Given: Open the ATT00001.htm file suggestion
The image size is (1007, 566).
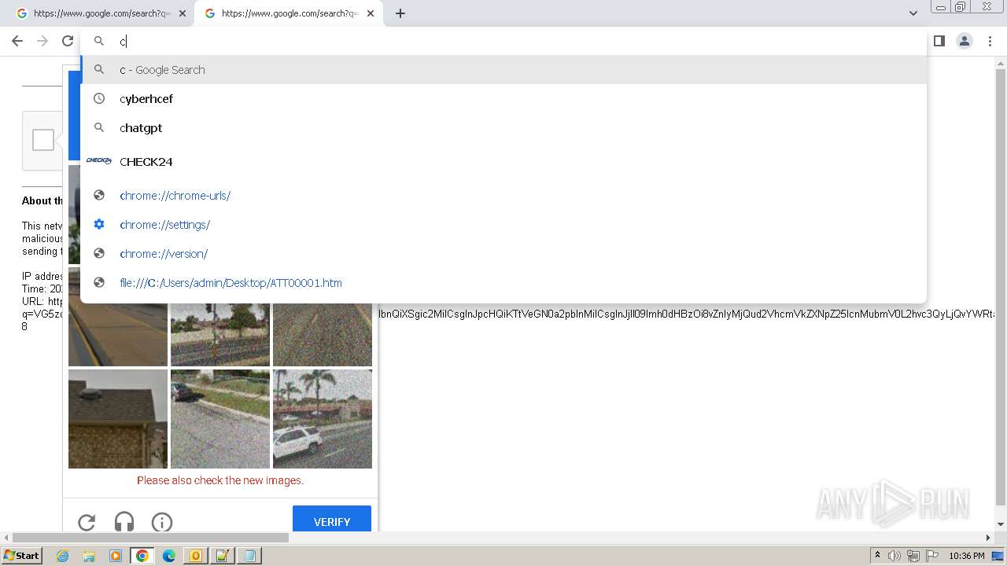Looking at the screenshot, I should click(503, 282).
